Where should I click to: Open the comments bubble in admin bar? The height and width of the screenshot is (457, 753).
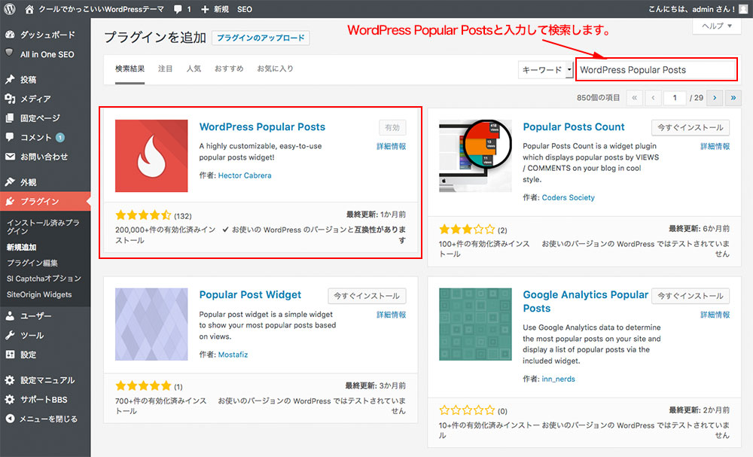(178, 9)
